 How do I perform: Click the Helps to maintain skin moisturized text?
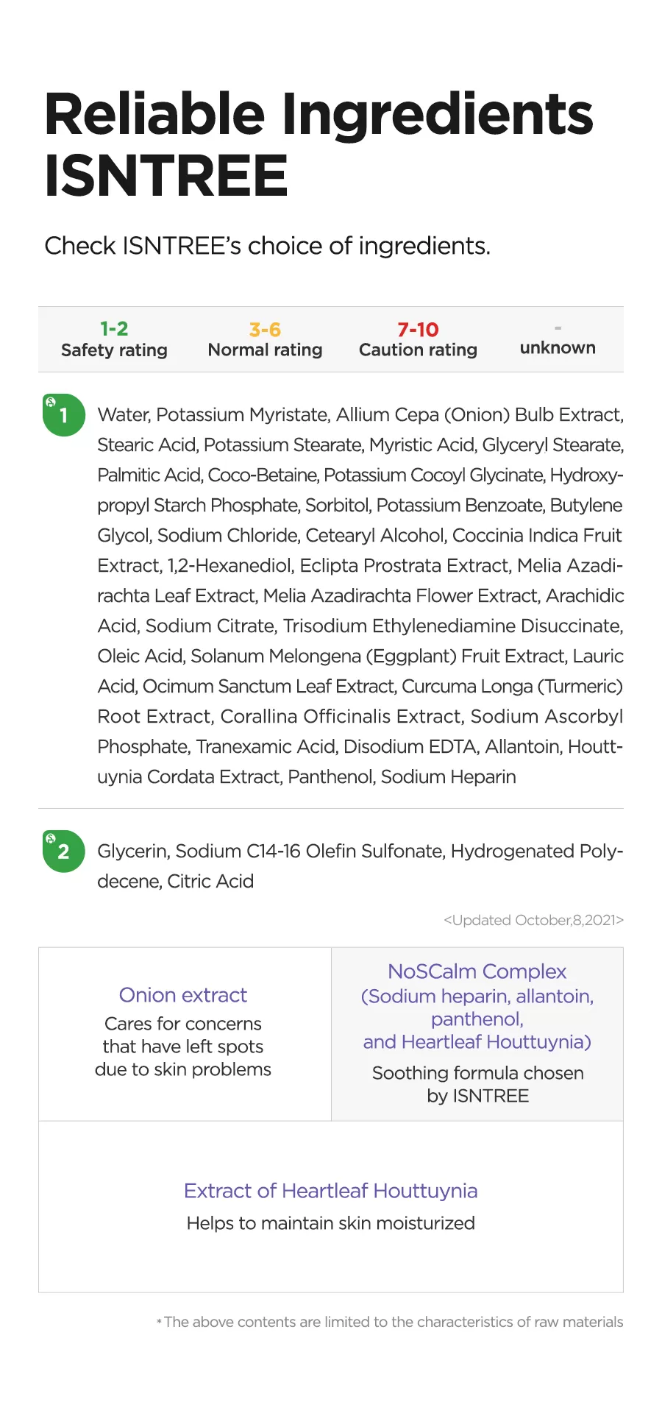[x=331, y=1223]
